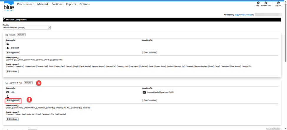Click Edit Approval for Approved By HOD step
287x130 pixels.
tap(13, 101)
